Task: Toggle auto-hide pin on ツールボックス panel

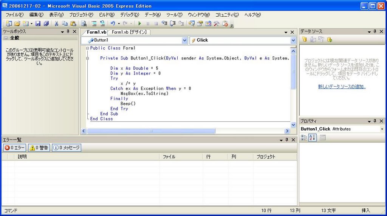Action: pyautogui.click(x=68, y=31)
